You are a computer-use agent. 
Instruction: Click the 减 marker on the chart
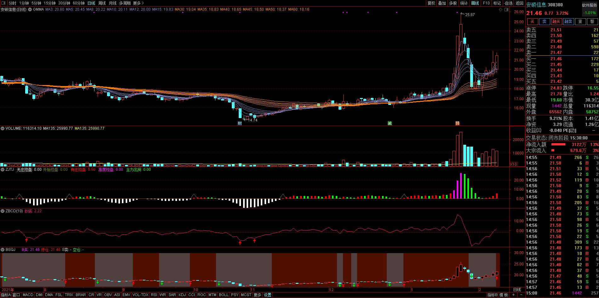coord(390,123)
